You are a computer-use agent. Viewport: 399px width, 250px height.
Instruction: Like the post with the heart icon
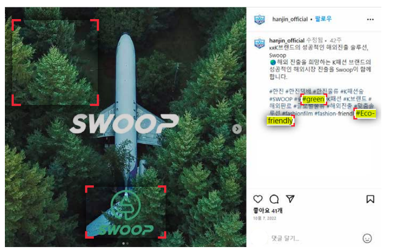pyautogui.click(x=258, y=199)
